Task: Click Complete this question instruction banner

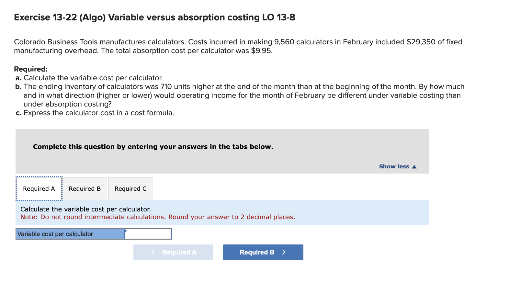Action: pyautogui.click(x=153, y=146)
